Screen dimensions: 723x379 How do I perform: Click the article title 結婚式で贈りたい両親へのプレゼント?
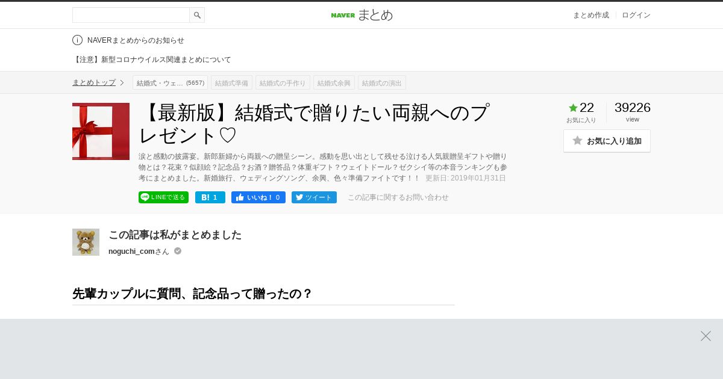[x=314, y=124]
